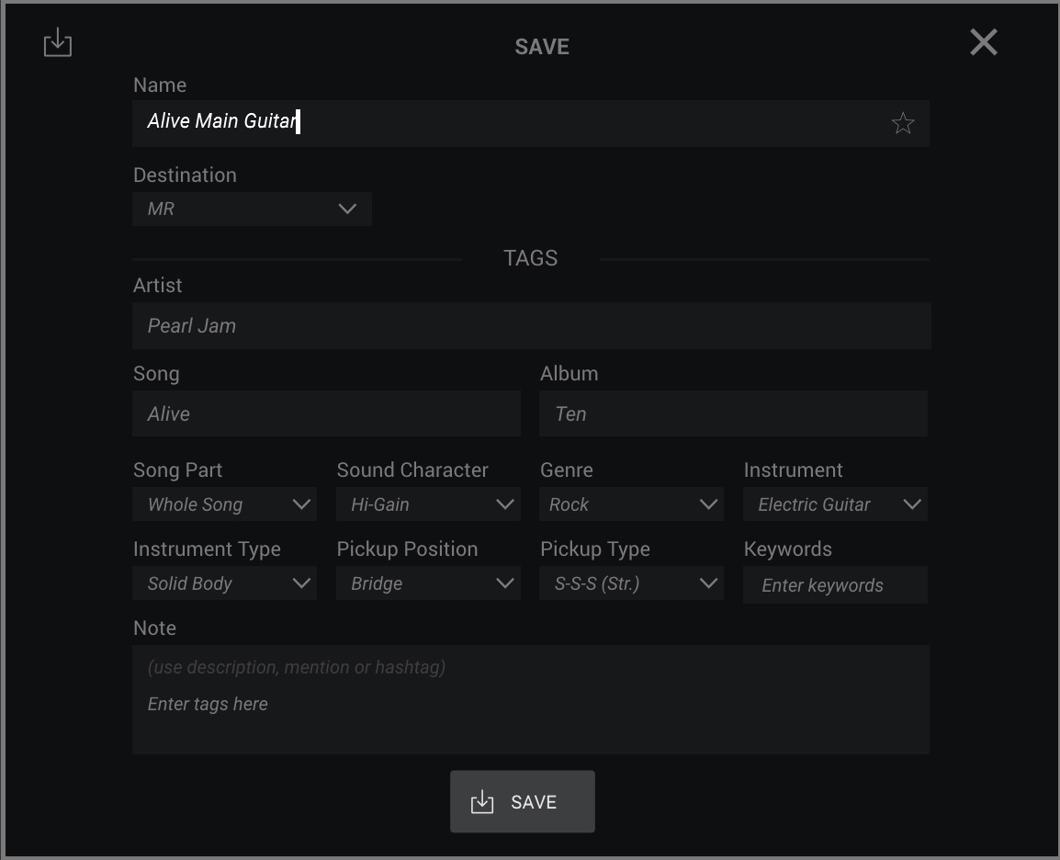Click the SAVE button at the bottom
Screen dimensions: 1060x860
(x=523, y=802)
